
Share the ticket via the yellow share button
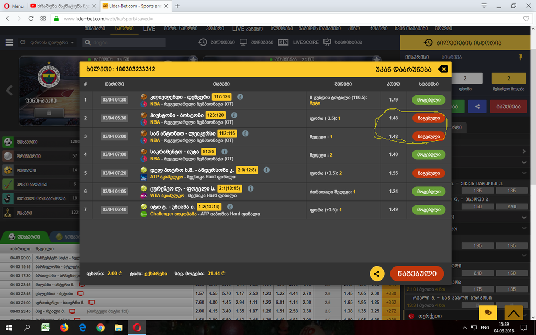tap(377, 273)
